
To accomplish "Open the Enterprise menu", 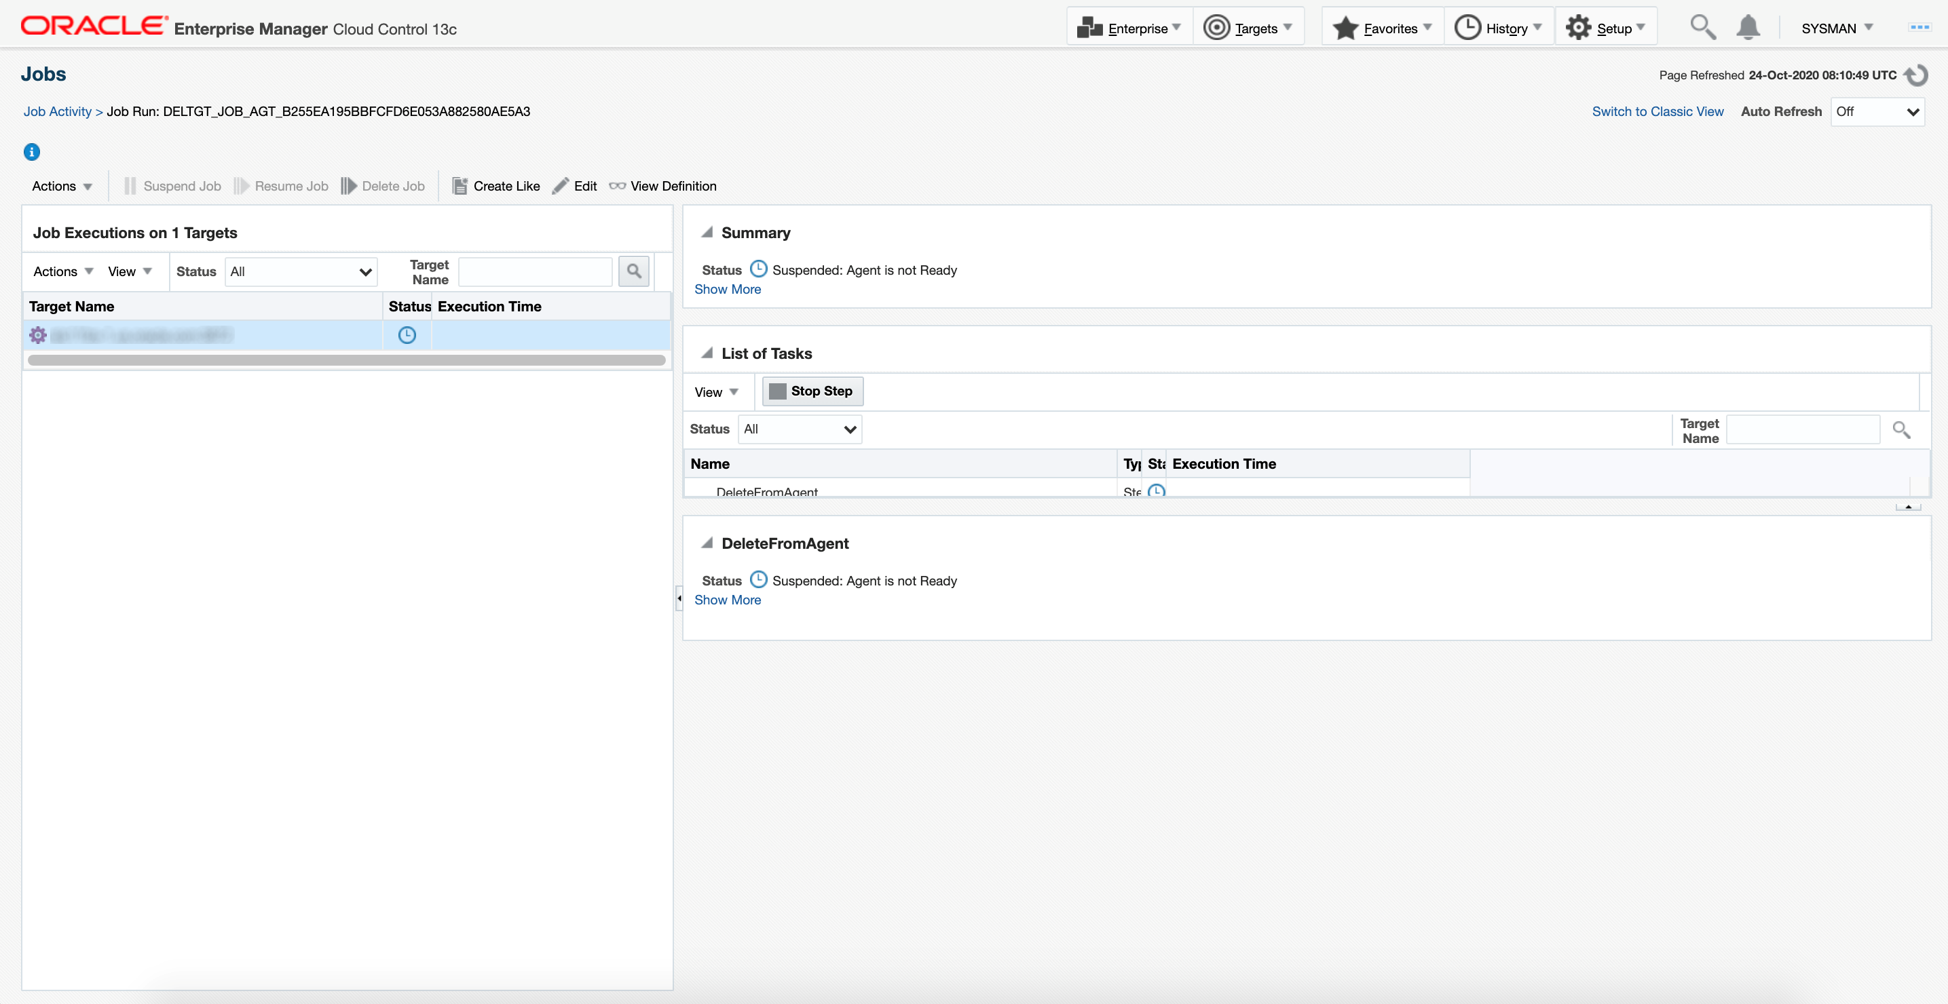I will [1129, 28].
